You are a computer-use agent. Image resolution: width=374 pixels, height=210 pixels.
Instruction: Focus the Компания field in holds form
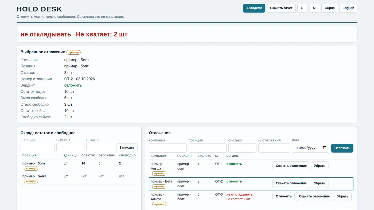(x=168, y=148)
